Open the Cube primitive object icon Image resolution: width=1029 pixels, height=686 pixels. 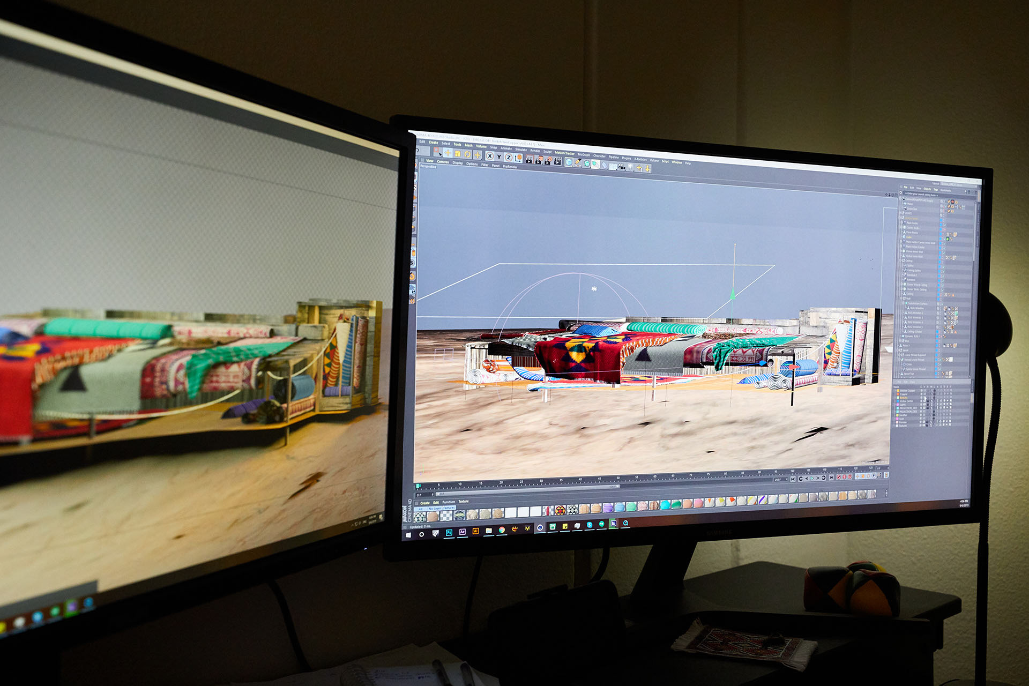click(569, 162)
